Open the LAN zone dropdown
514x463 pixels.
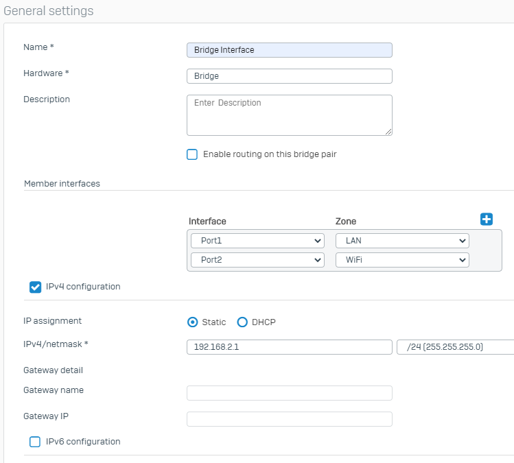[x=402, y=241]
